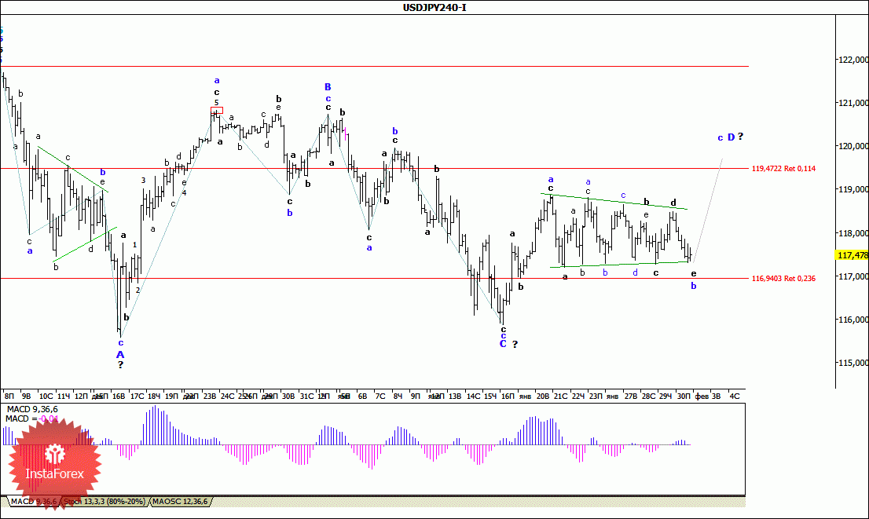Click the blue wave A label at the low

(x=120, y=354)
